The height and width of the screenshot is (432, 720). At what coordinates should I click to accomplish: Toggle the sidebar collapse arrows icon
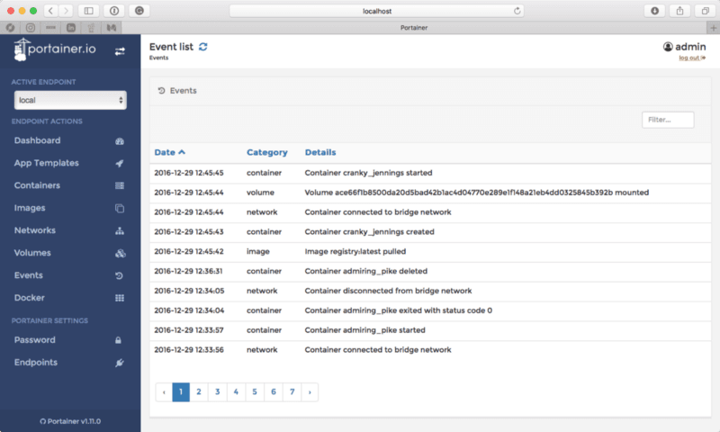point(120,51)
